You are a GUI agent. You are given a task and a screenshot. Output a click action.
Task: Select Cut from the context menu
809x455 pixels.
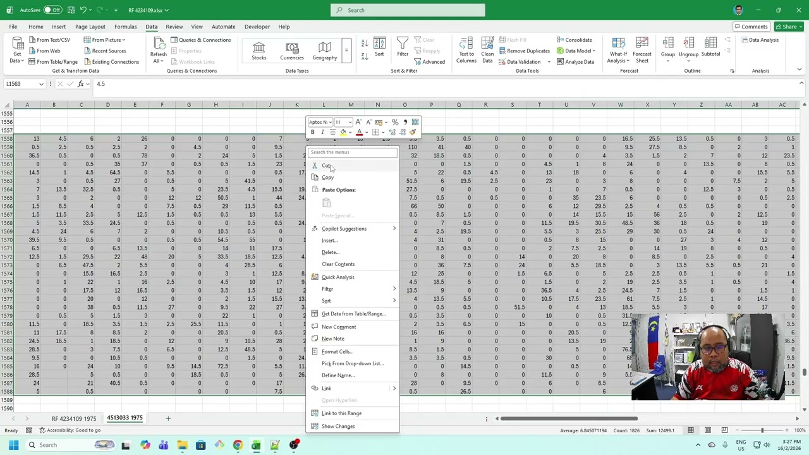(353, 166)
